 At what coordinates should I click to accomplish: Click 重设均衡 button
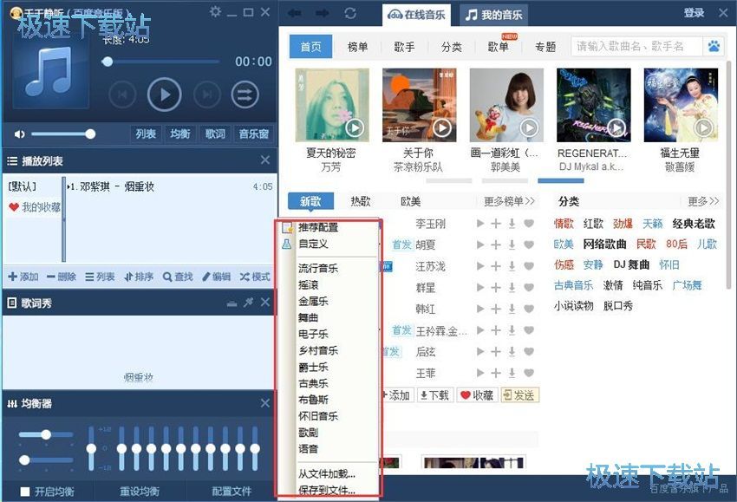click(x=140, y=492)
